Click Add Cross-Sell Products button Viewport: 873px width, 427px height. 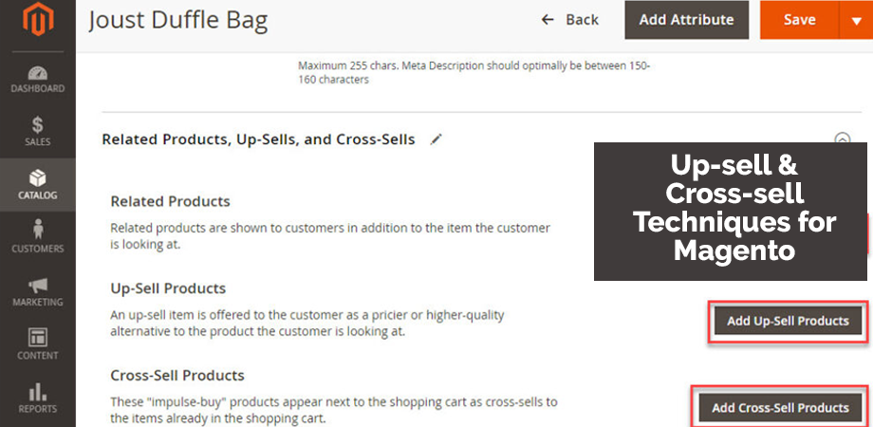point(780,408)
